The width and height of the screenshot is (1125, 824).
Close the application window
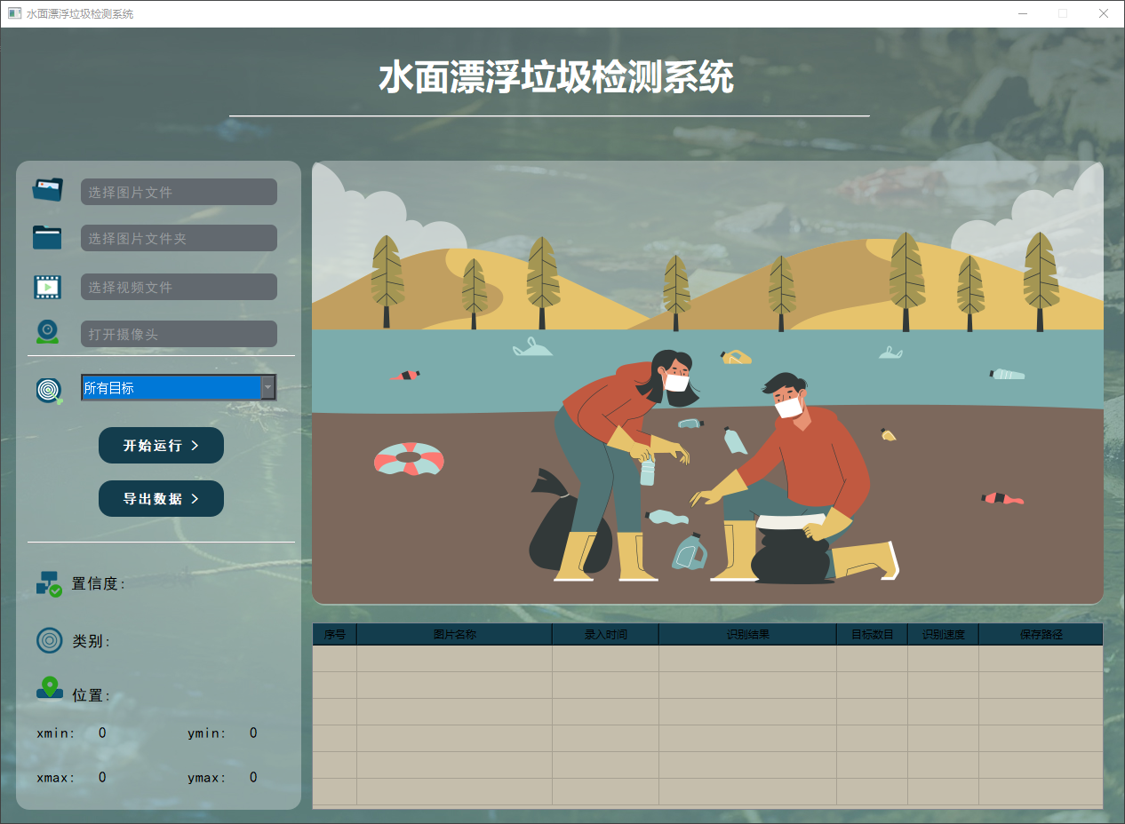(x=1104, y=13)
